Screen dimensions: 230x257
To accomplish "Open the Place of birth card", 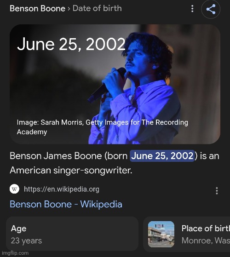I will point(187,234).
